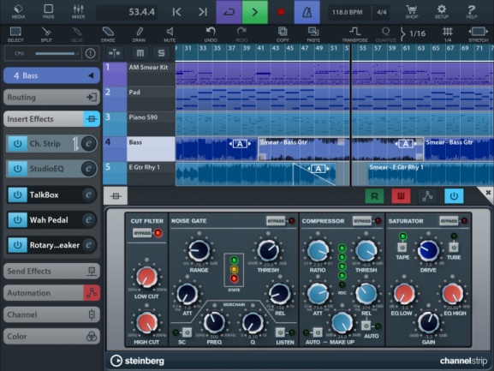494x371 pixels.
Task: Toggle power of TalkBox insert
Action: pos(17,194)
